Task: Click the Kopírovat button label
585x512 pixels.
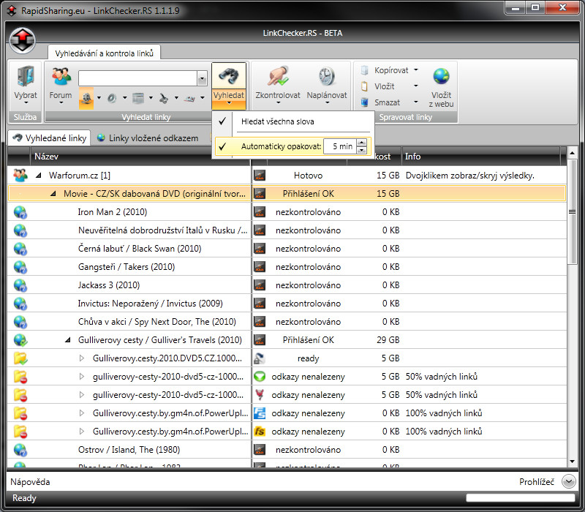Action: [391, 70]
